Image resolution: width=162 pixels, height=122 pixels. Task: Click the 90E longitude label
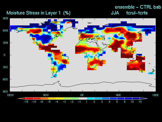118,95
